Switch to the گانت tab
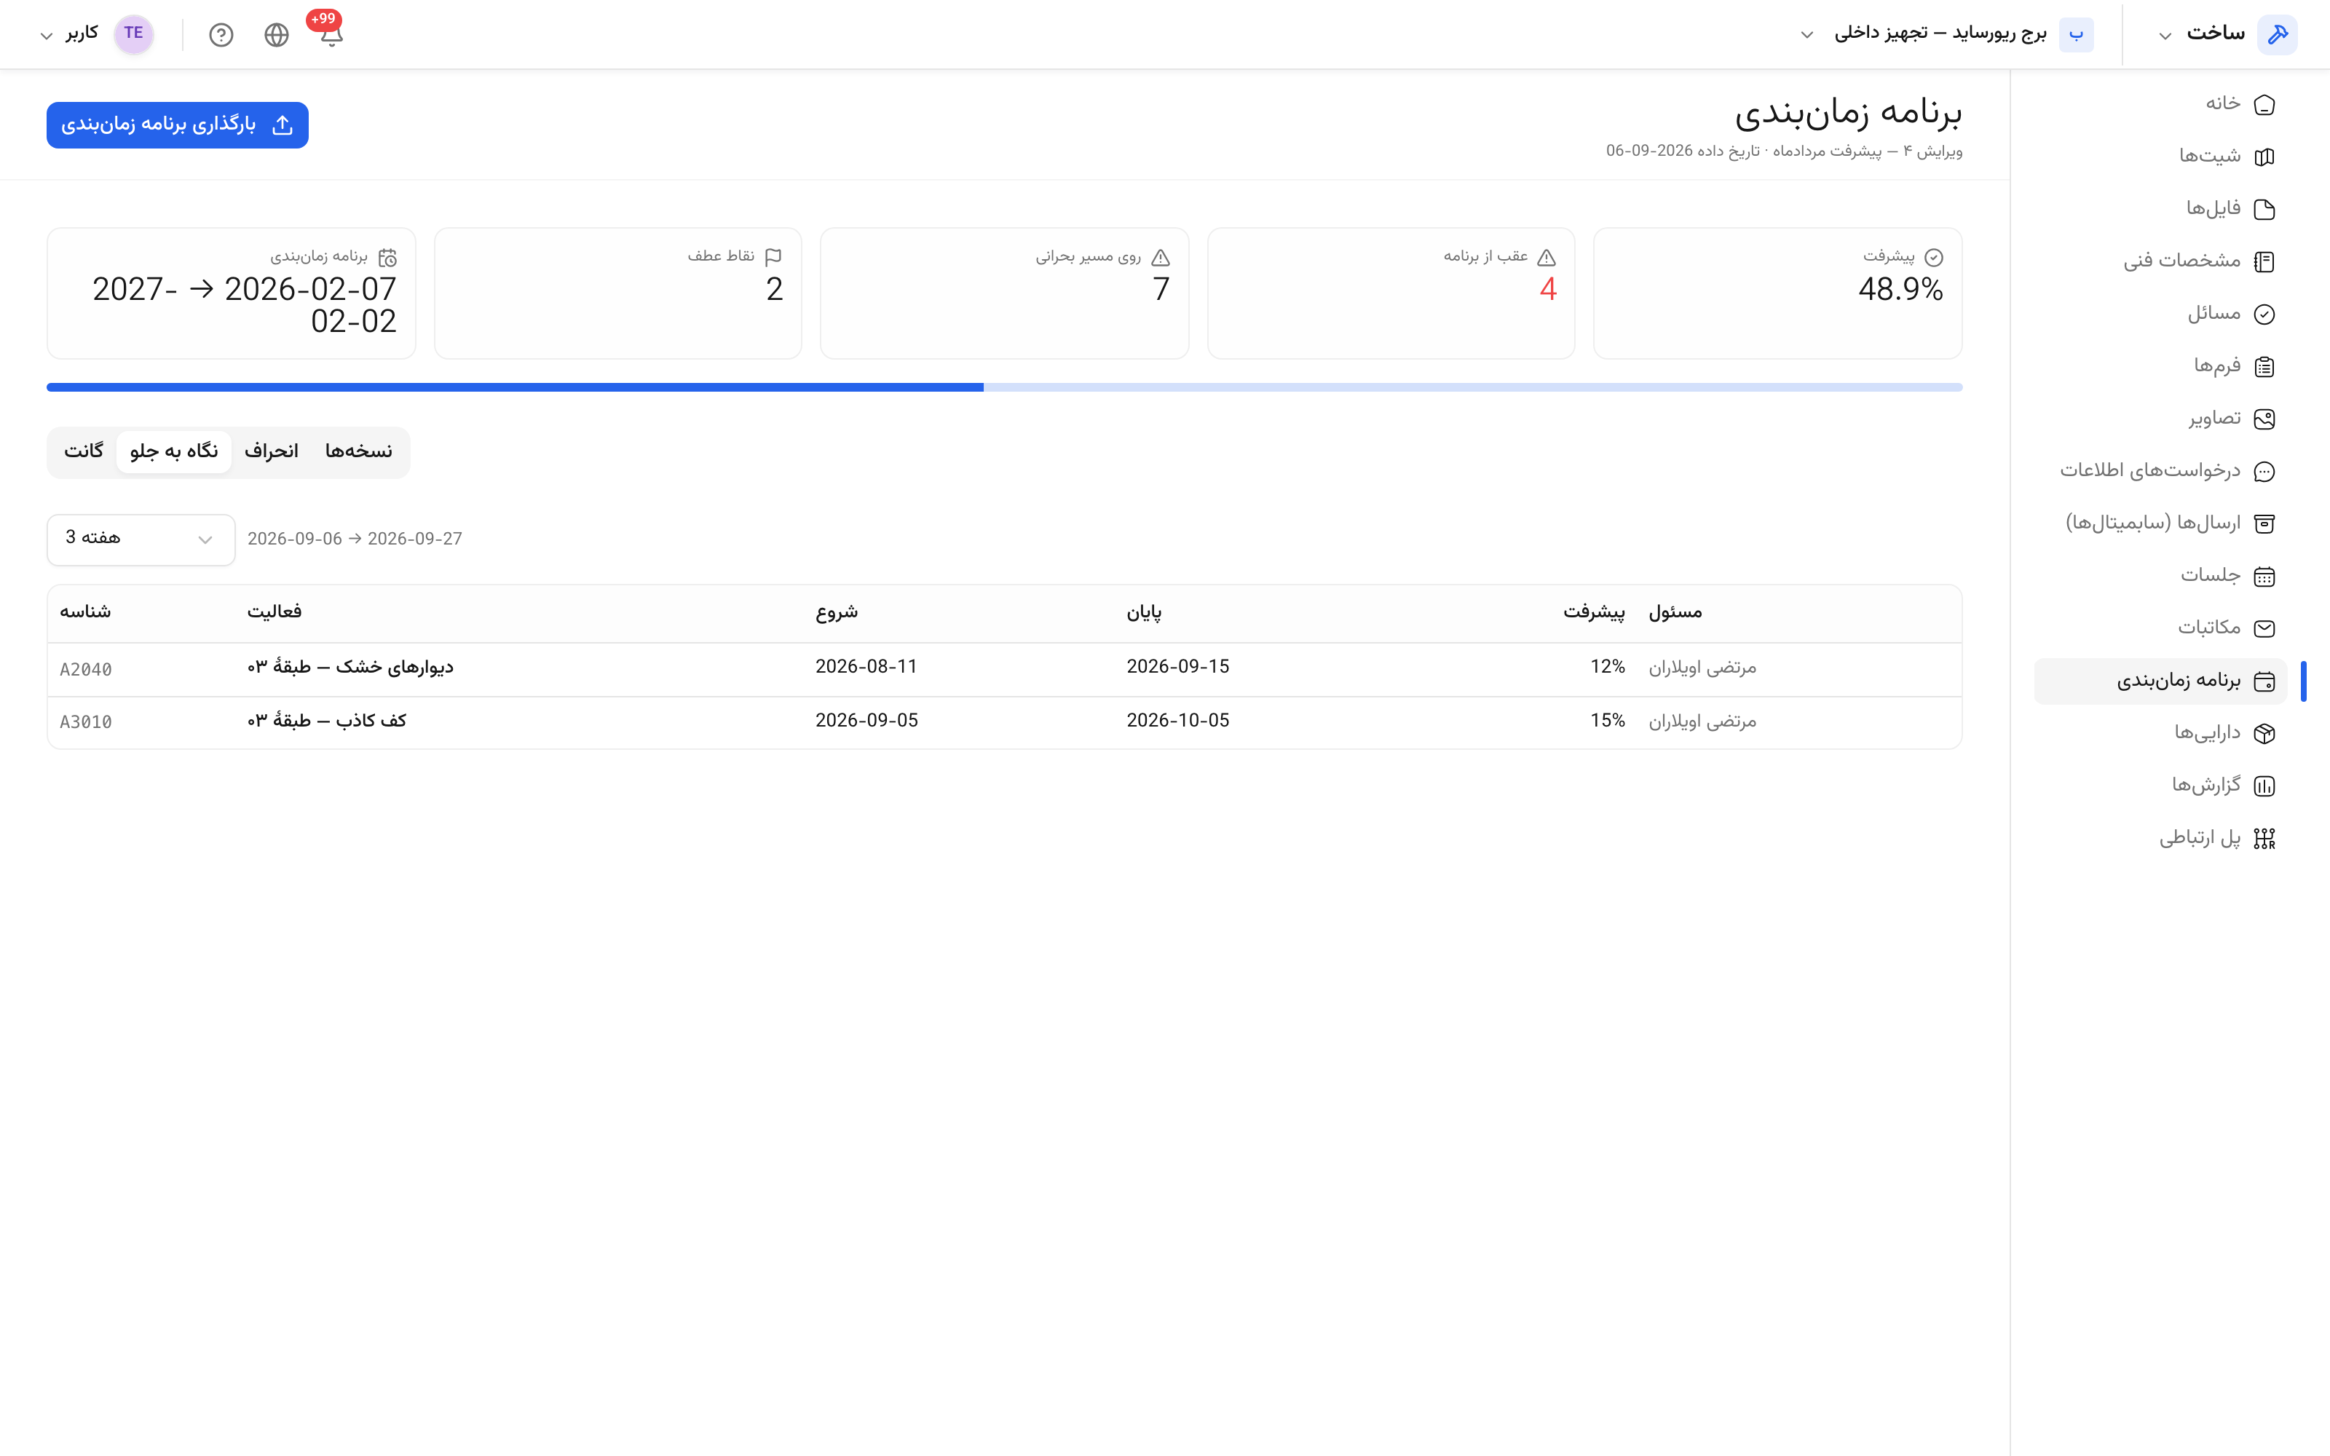2330x1456 pixels. pyautogui.click(x=84, y=451)
